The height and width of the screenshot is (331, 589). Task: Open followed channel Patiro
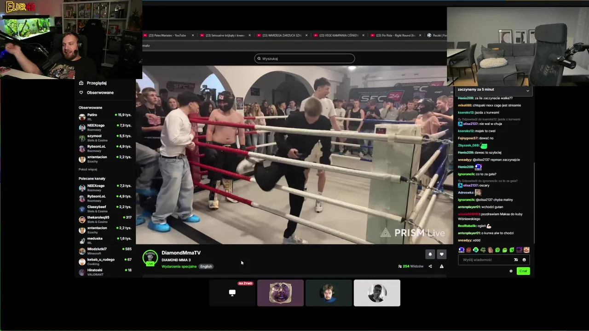coord(105,117)
